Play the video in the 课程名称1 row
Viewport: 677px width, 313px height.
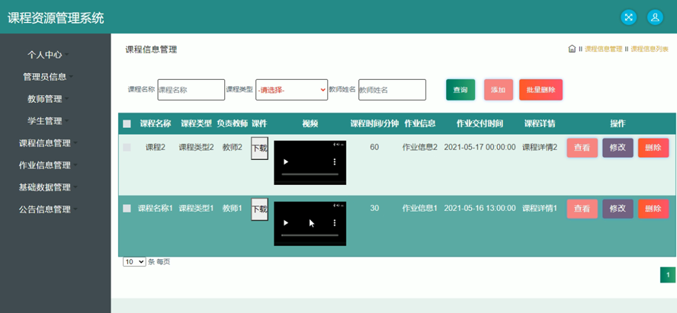tap(286, 223)
